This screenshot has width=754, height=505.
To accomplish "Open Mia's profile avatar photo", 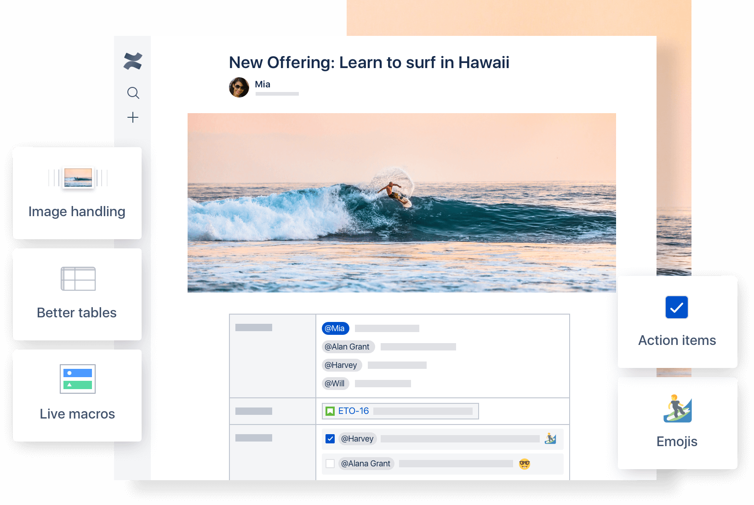I will coord(239,87).
